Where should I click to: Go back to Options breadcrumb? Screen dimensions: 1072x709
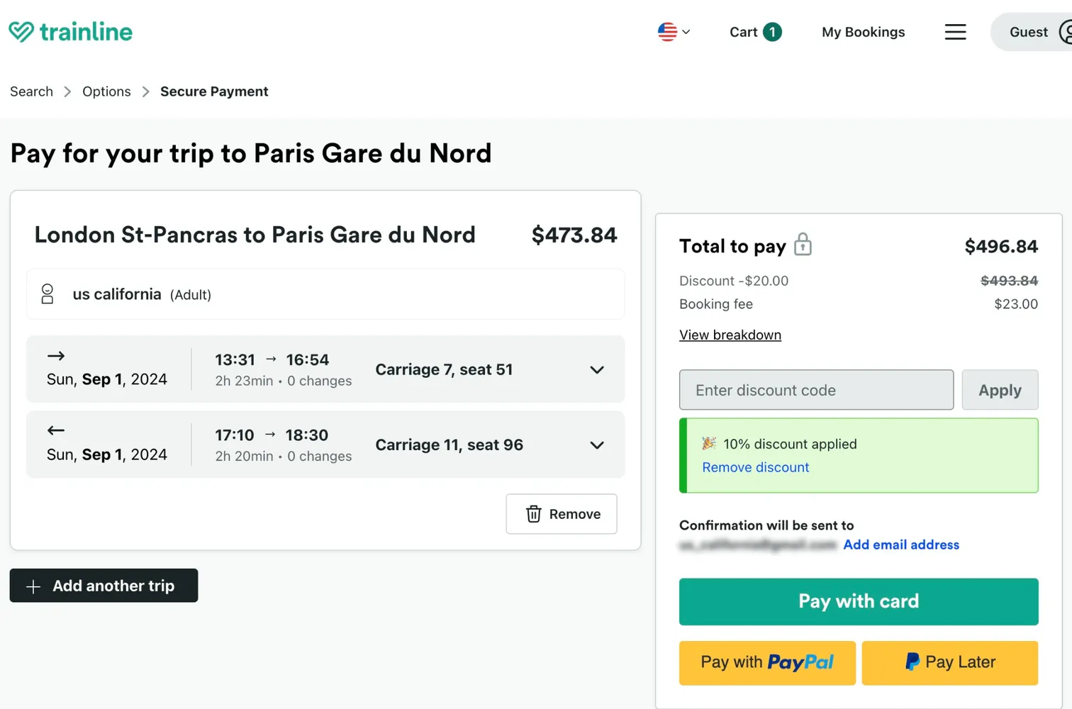[x=106, y=91]
